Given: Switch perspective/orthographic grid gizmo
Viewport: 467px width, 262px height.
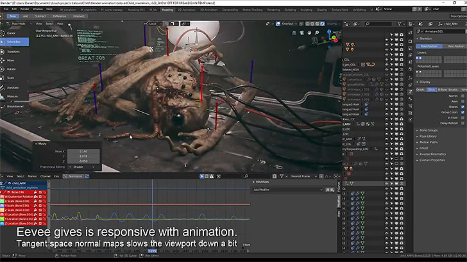Looking at the screenshot, I should point(294,33).
